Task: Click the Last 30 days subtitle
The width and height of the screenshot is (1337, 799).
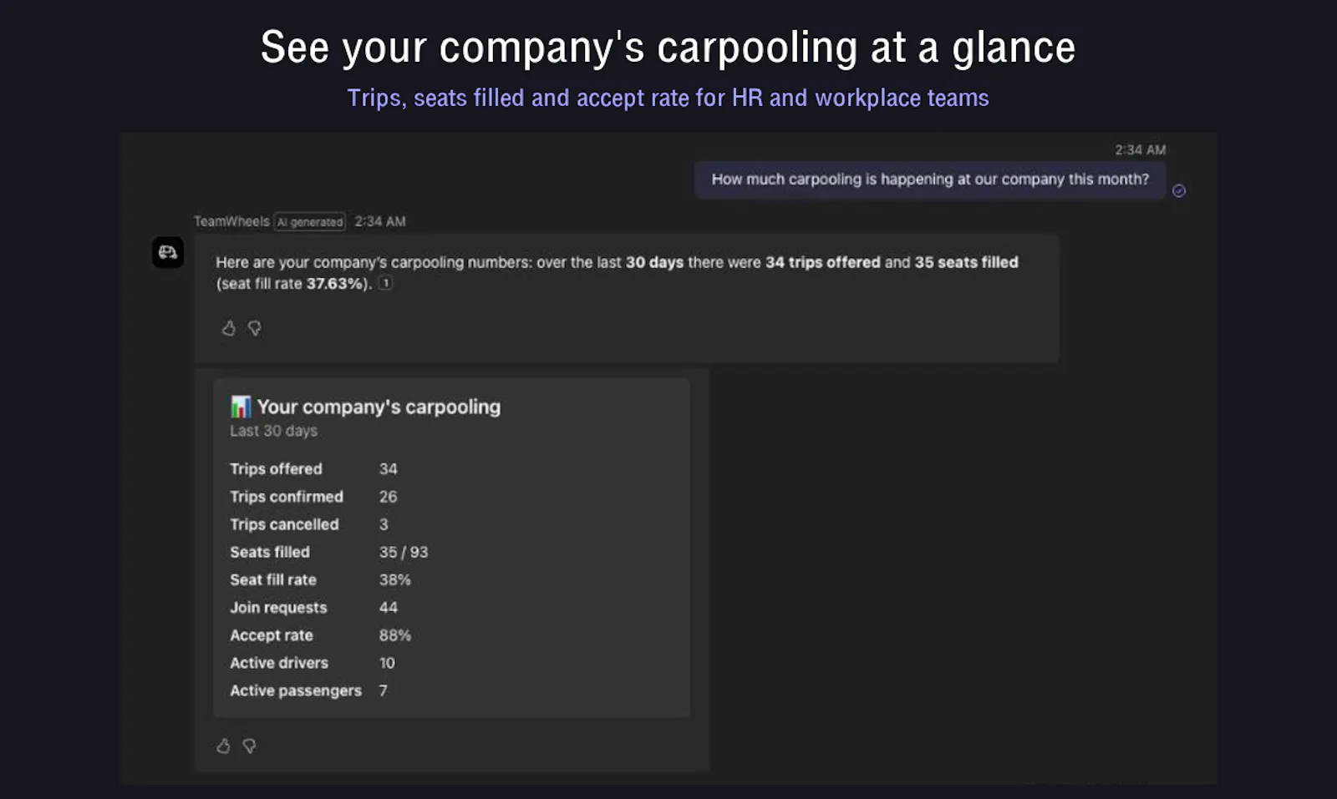Action: coord(274,431)
